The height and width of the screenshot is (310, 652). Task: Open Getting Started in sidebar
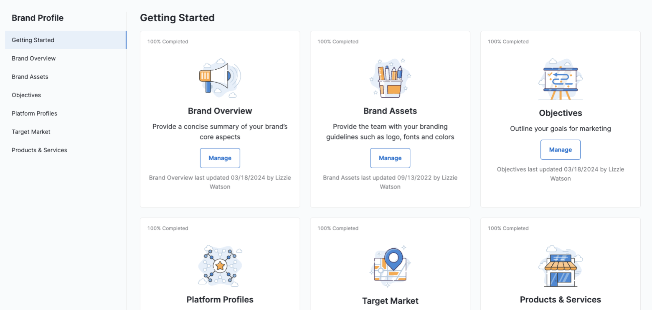[33, 40]
